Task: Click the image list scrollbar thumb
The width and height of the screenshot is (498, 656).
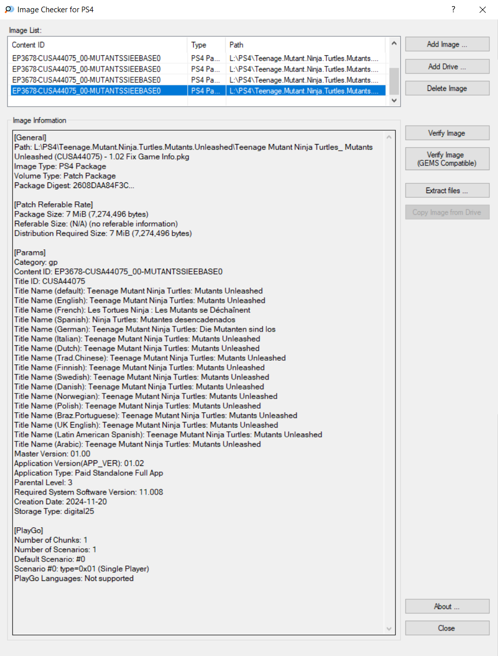Action: pos(394,81)
